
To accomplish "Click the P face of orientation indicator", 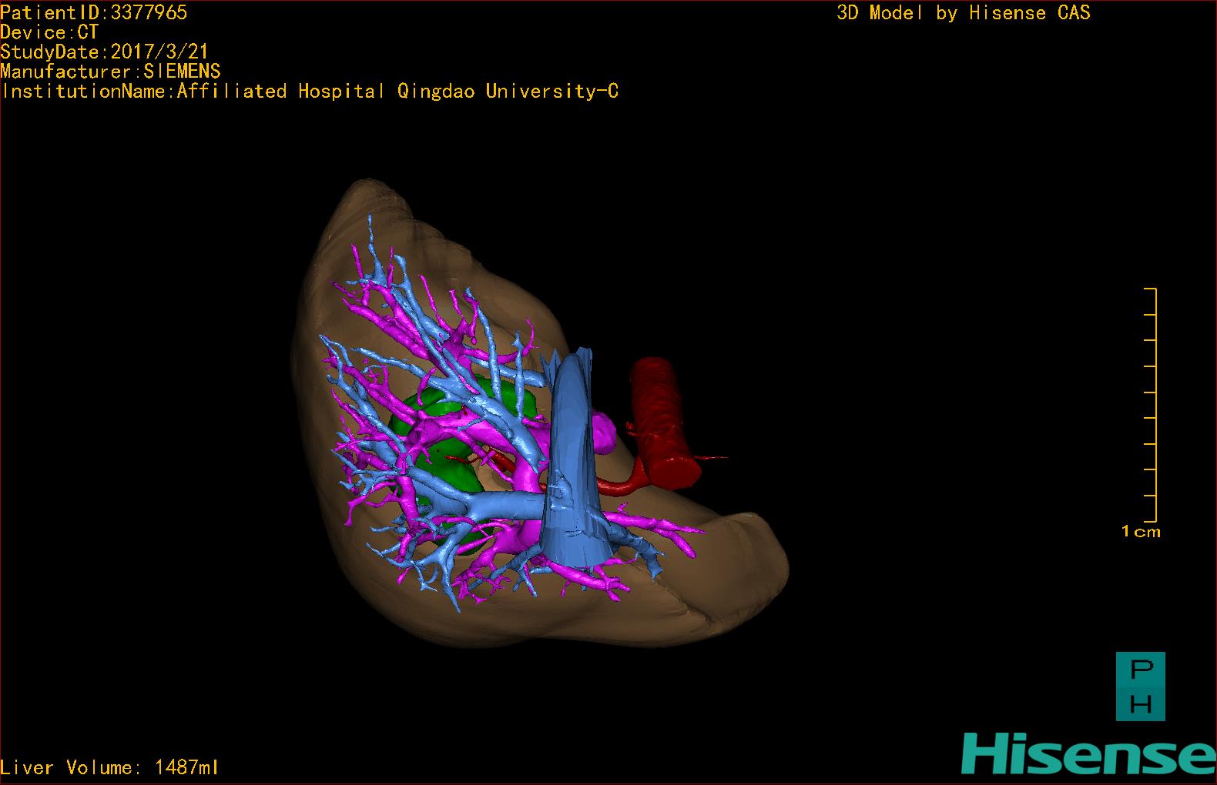I will (1141, 670).
